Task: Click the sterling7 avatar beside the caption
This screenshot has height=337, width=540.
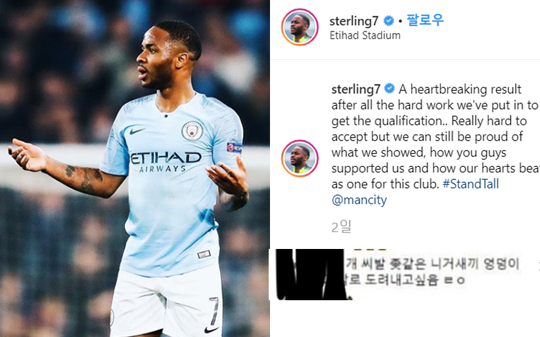Action: click(x=300, y=159)
